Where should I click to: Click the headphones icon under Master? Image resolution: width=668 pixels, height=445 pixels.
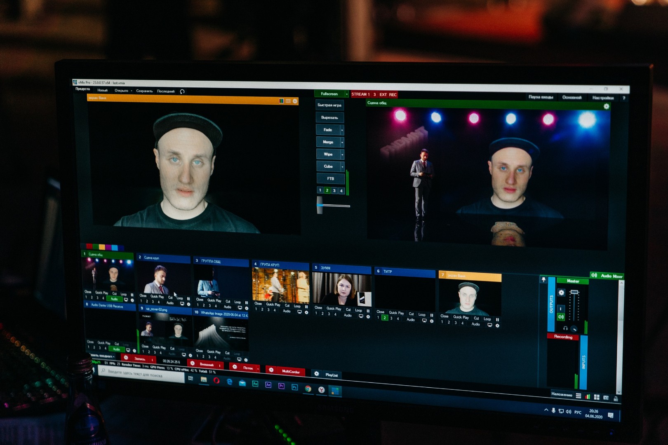(565, 328)
